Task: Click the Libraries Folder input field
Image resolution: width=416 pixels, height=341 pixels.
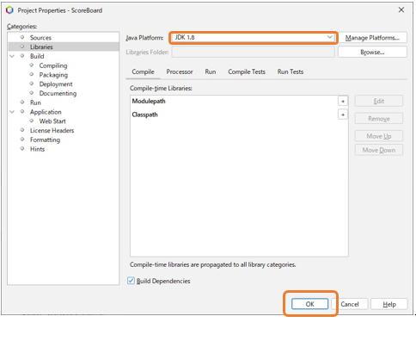Action: point(254,53)
